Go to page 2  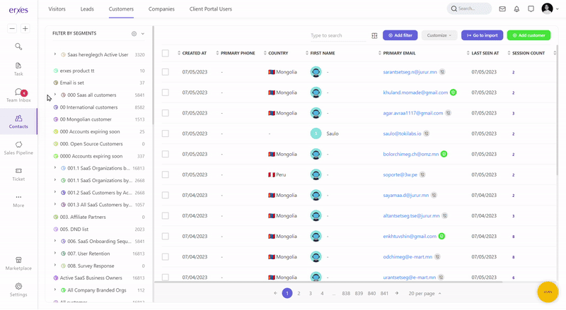coord(299,294)
